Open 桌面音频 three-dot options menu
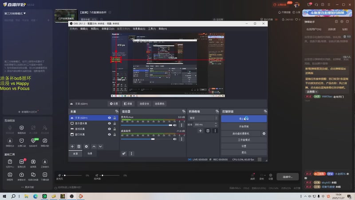 click(x=181, y=139)
